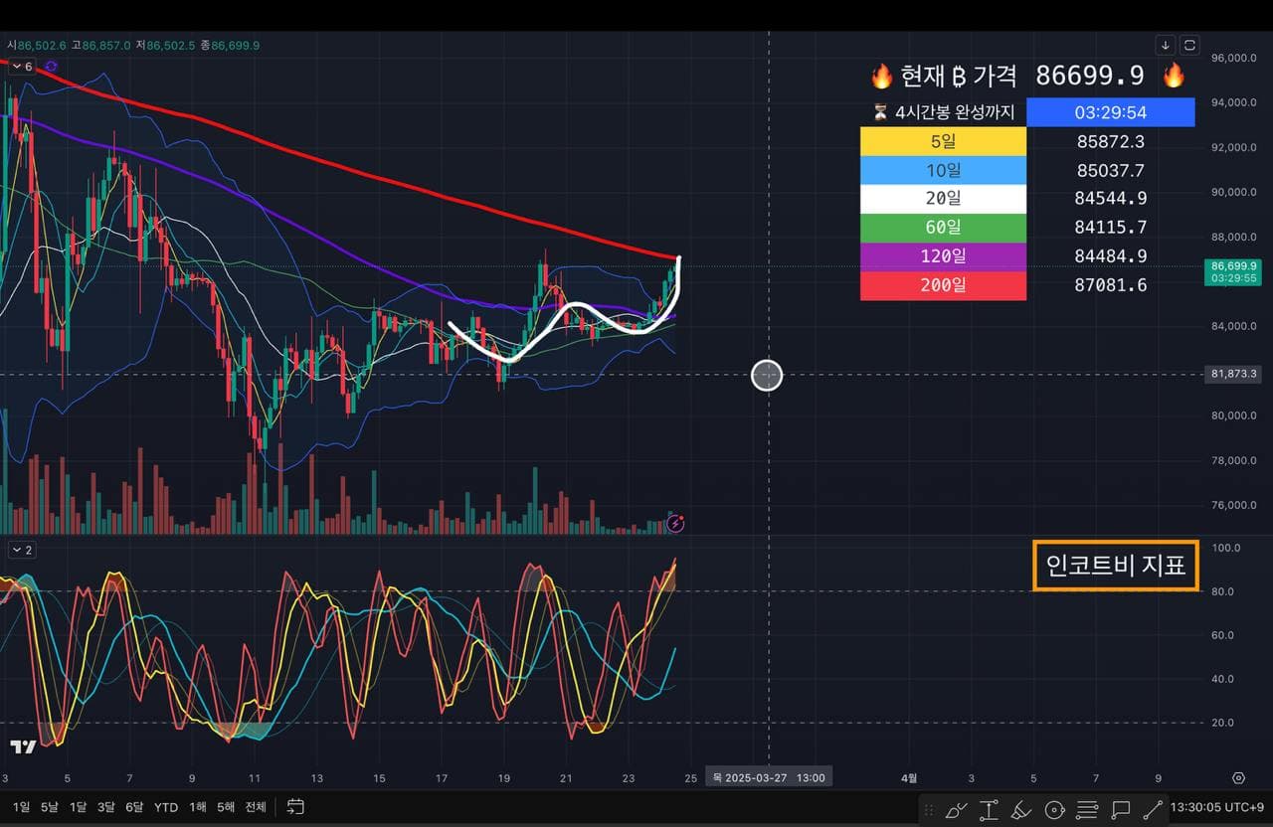Select the callout comment tool
Viewport: 1273px width, 827px height.
click(1121, 809)
